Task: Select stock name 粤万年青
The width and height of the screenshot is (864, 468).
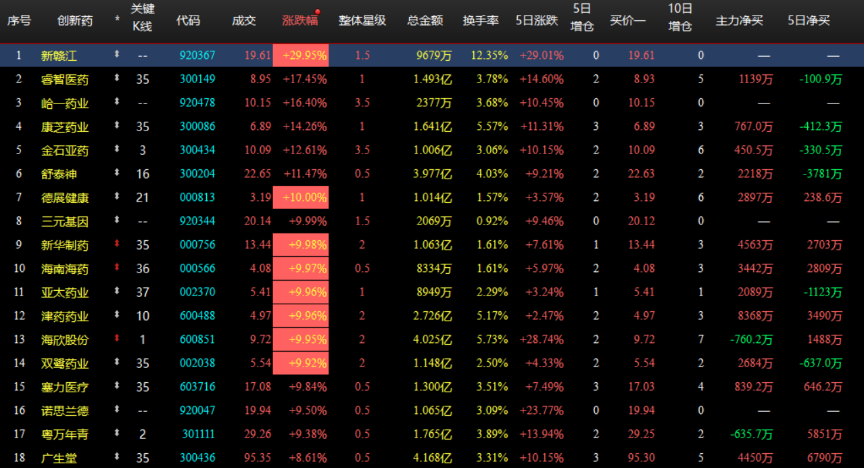Action: click(x=65, y=434)
